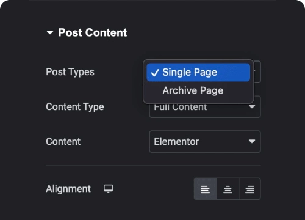
Task: Click the Elementor text in the select
Action: (176, 142)
